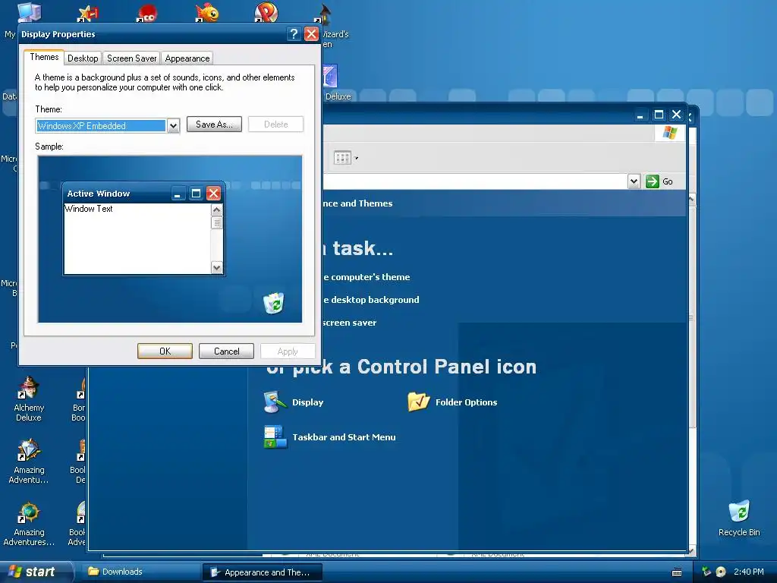Click the Display link text
This screenshot has width=777, height=583.
coord(308,402)
